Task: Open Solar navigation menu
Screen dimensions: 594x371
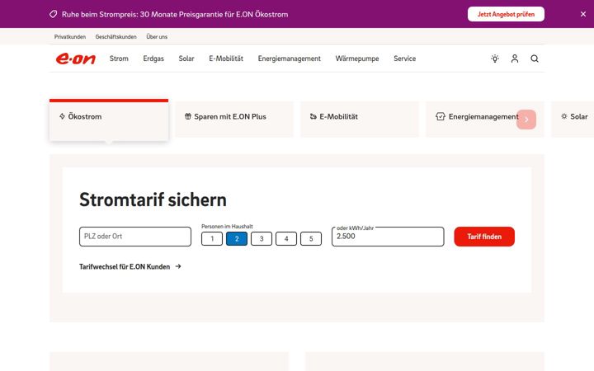Action: pyautogui.click(x=186, y=59)
